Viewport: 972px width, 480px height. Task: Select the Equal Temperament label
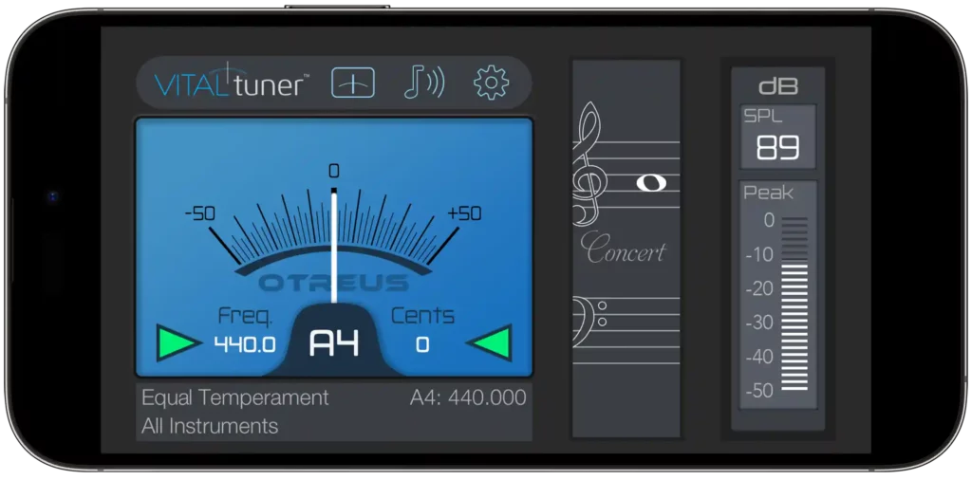pyautogui.click(x=234, y=397)
